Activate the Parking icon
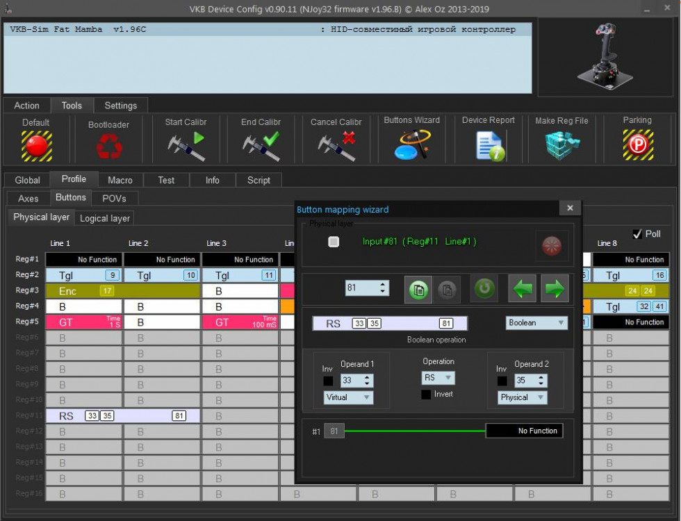Screen dimensions: 681x521 pos(637,144)
